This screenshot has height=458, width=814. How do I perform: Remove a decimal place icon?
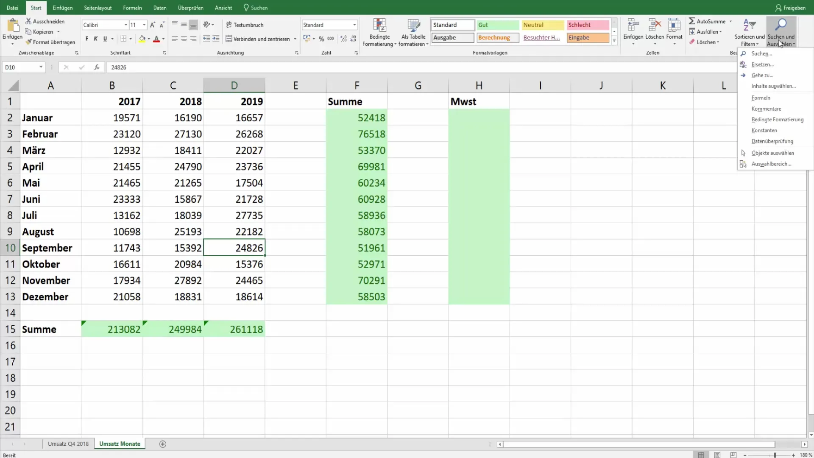(353, 39)
